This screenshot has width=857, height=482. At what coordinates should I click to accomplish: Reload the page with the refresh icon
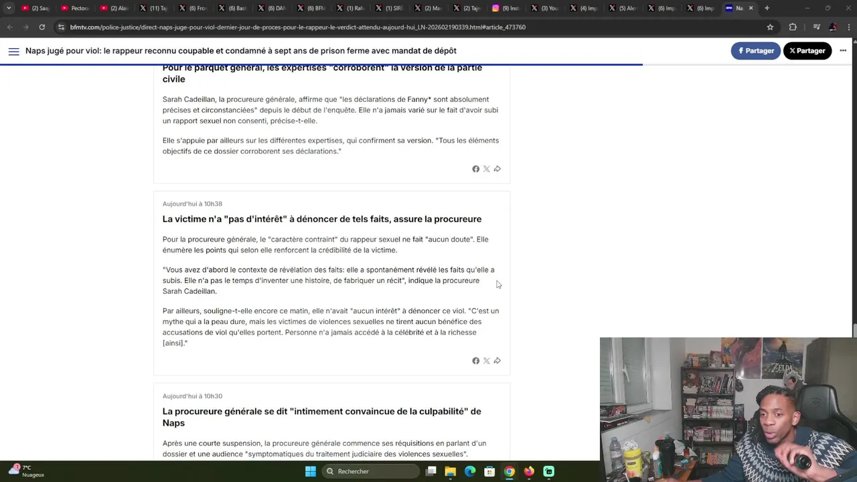pos(42,27)
